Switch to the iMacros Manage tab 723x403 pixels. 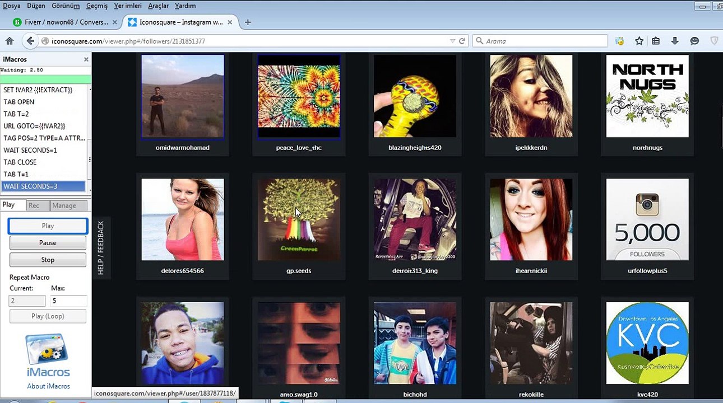(x=68, y=205)
